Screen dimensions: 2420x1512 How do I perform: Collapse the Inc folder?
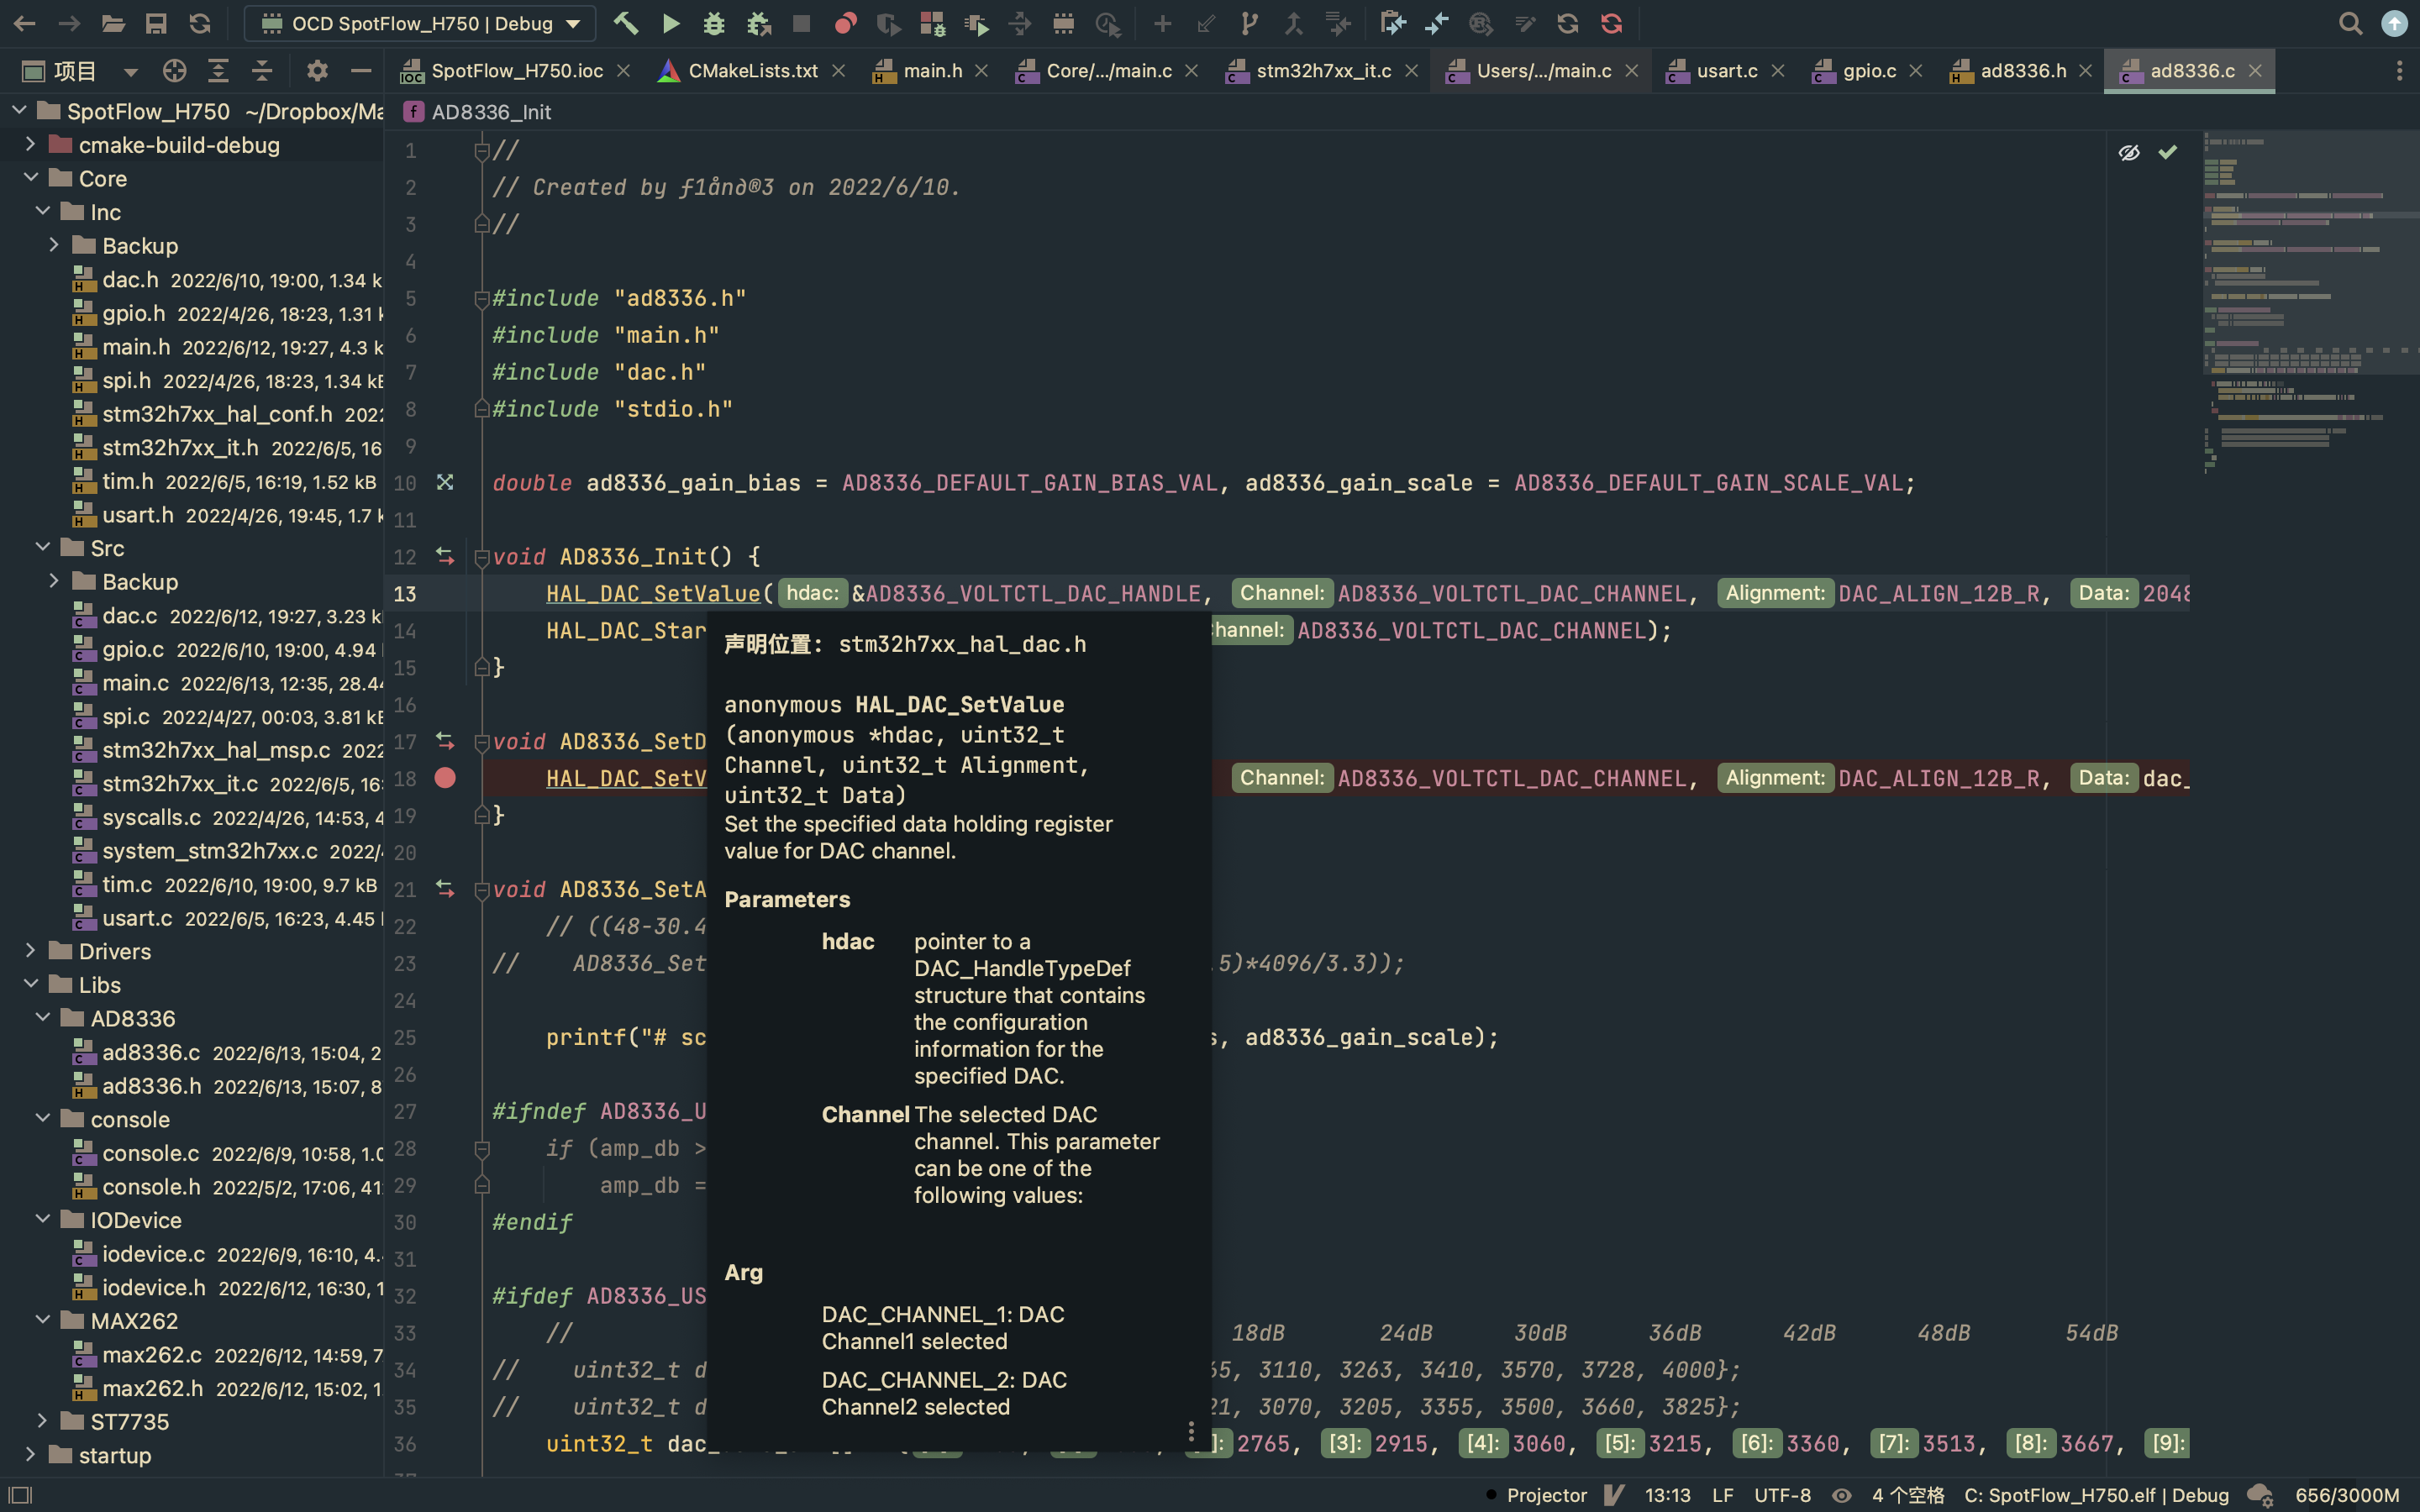tap(42, 211)
